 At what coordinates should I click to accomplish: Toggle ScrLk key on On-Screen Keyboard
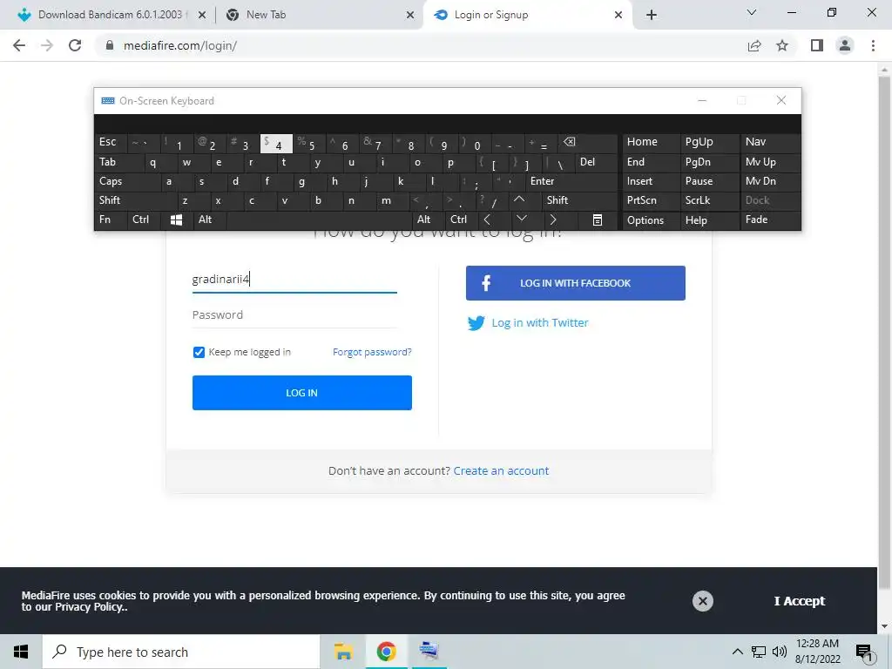tap(709, 199)
